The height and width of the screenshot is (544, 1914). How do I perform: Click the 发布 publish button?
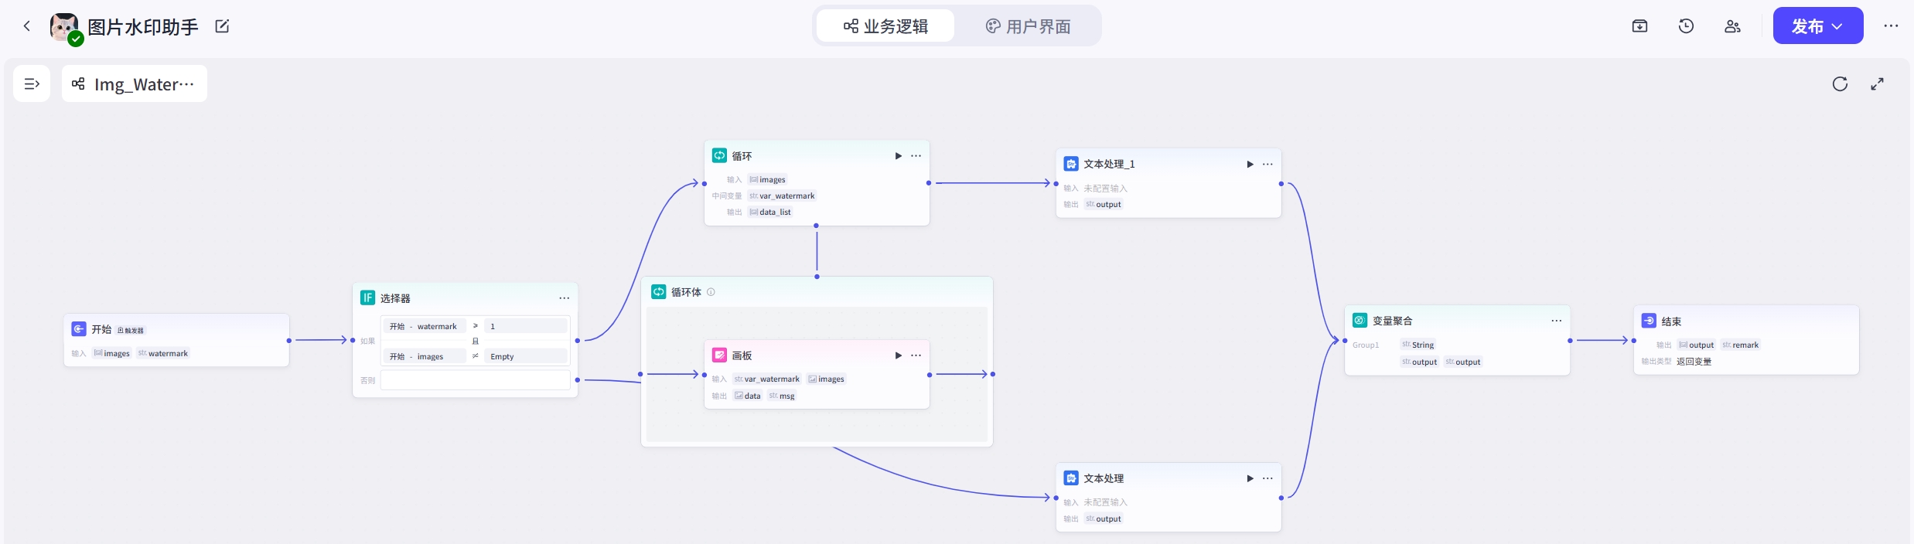pos(1817,26)
